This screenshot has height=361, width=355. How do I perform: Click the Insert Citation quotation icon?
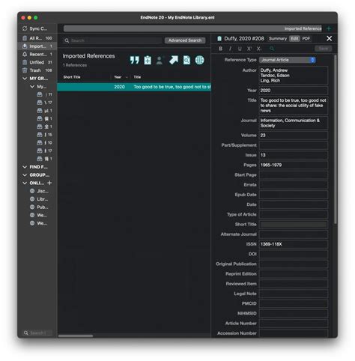point(135,60)
